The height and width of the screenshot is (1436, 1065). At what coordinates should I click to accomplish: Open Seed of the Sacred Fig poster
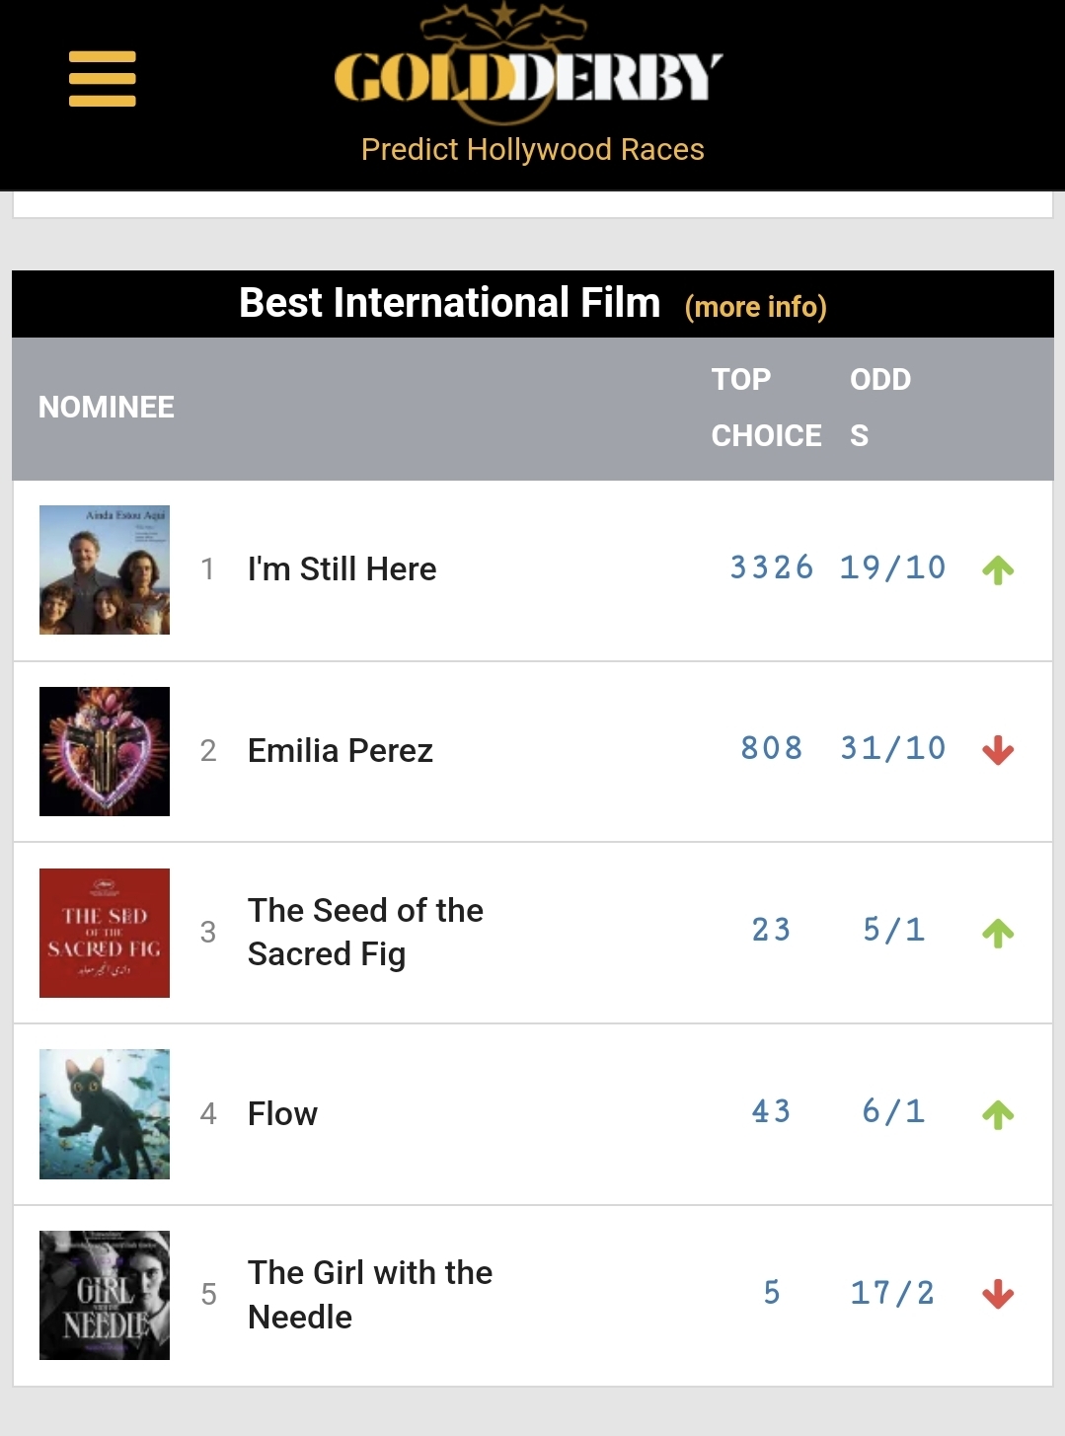[x=105, y=933]
